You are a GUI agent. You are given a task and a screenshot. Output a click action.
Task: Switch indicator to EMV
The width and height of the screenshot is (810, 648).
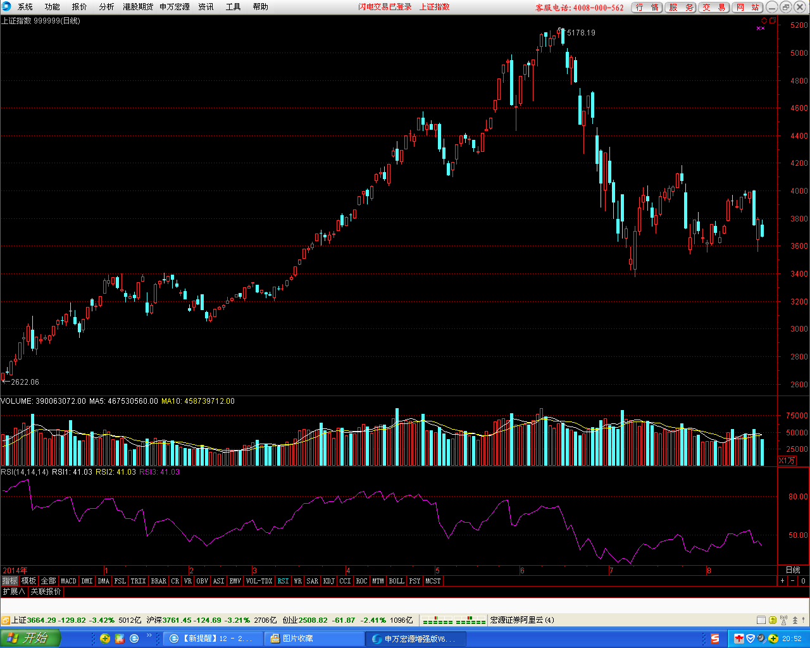coord(235,581)
